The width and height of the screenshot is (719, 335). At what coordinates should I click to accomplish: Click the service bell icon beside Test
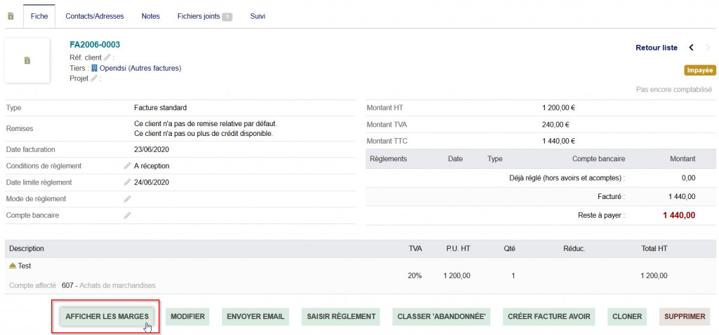13,266
